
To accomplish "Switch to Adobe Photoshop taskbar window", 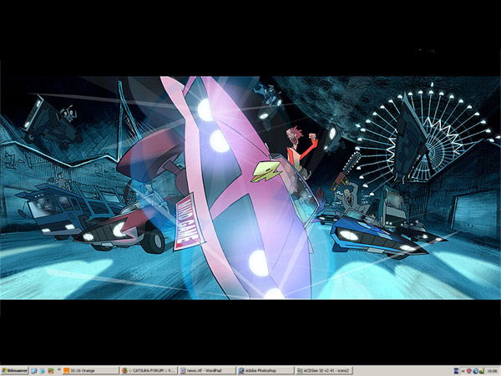I will pos(266,371).
